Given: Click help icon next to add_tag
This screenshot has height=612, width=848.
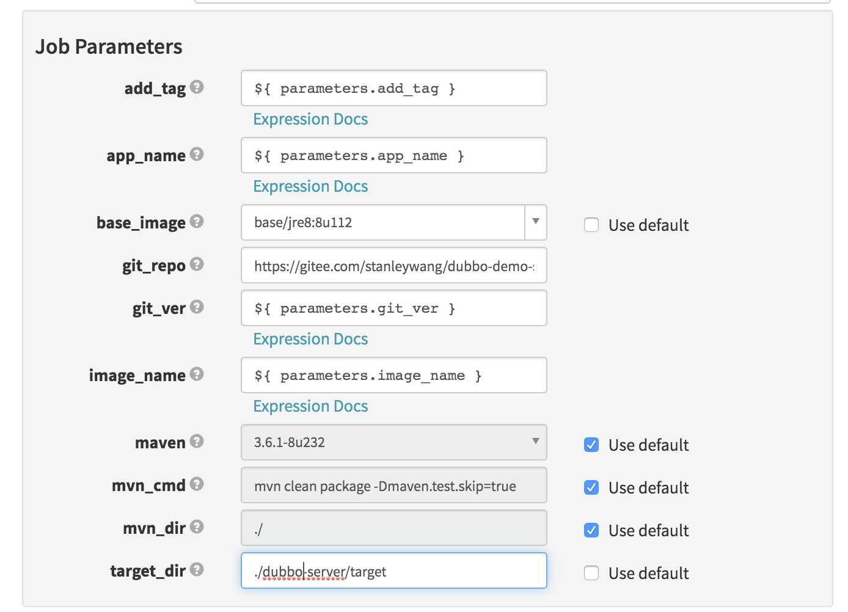Looking at the screenshot, I should tap(197, 87).
